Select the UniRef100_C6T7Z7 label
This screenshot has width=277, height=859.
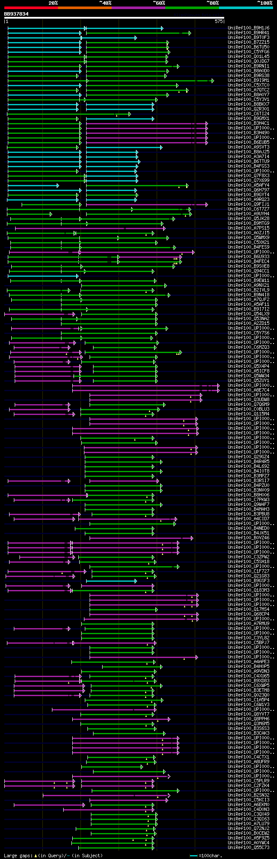[248, 209]
